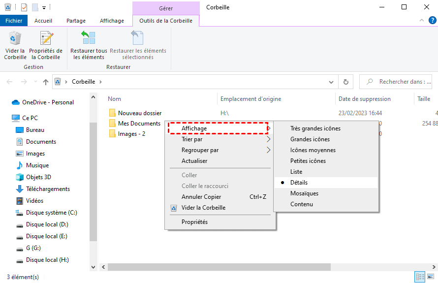Refresh the folder with the reload icon
438x283 pixels.
click(x=346, y=82)
